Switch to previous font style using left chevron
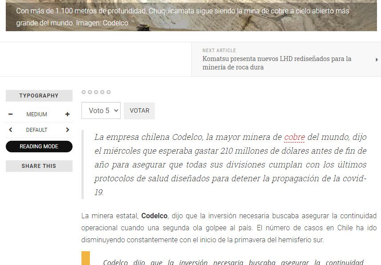Screen dimensions: 381x265 (x=11, y=130)
